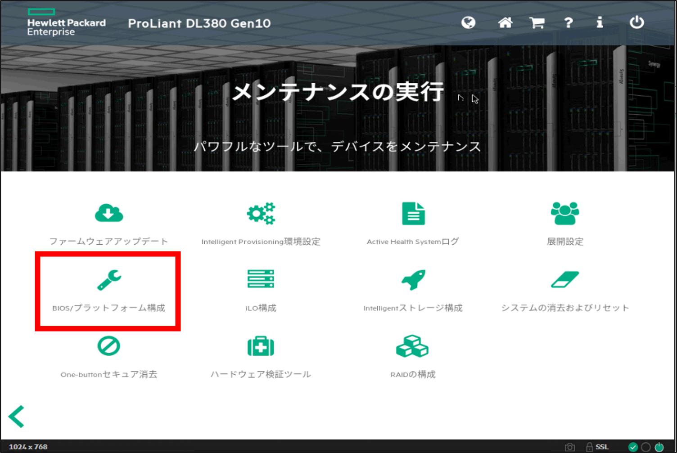Open BIOS/platform configuration wrench icon
Viewport: 677px width, 453px height.
[x=109, y=280]
